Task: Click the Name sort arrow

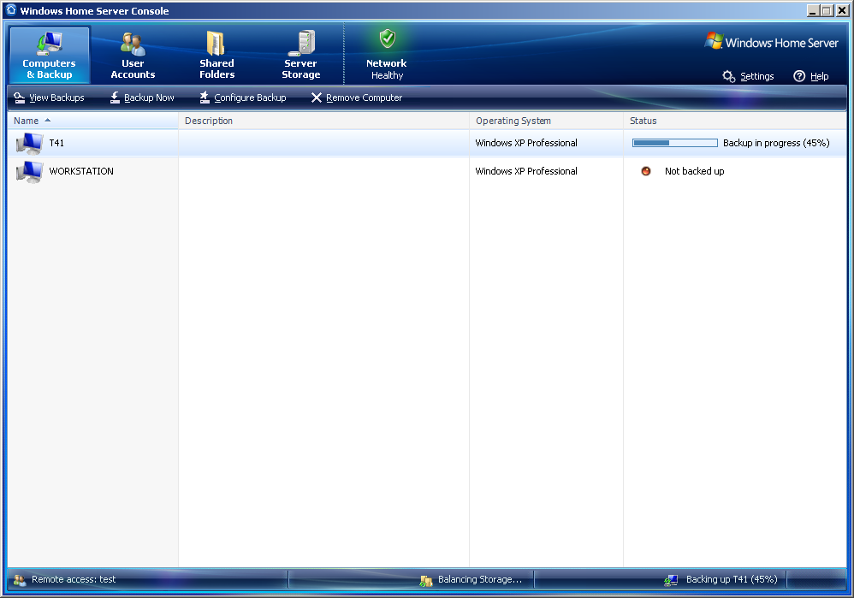Action: tap(47, 121)
